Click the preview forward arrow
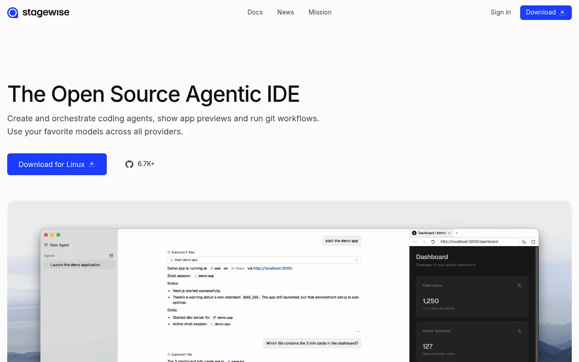Viewport: 579px width, 362px height. 424,242
